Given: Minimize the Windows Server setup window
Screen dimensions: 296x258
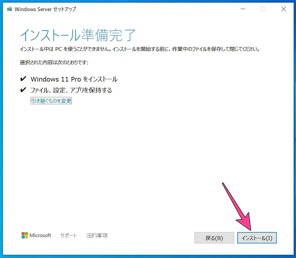Looking at the screenshot, I should [x=243, y=9].
